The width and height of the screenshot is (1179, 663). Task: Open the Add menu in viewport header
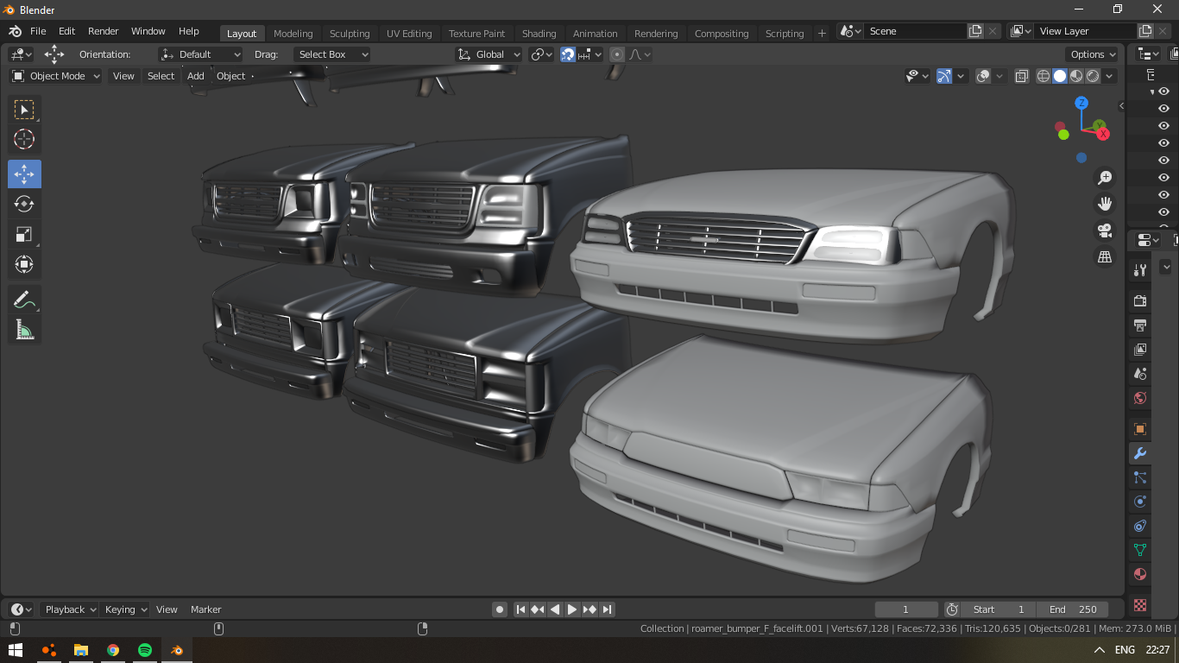click(196, 76)
